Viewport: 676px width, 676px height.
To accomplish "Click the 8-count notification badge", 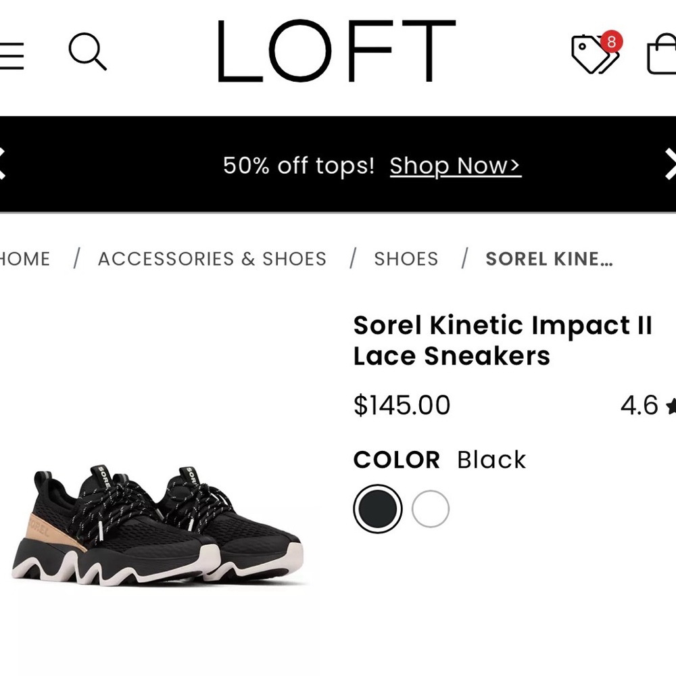I will point(610,42).
